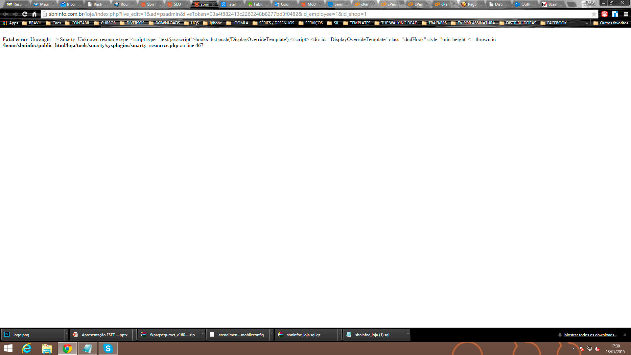Open the blue notepad app on taskbar
631x355 pixels.
pyautogui.click(x=87, y=348)
